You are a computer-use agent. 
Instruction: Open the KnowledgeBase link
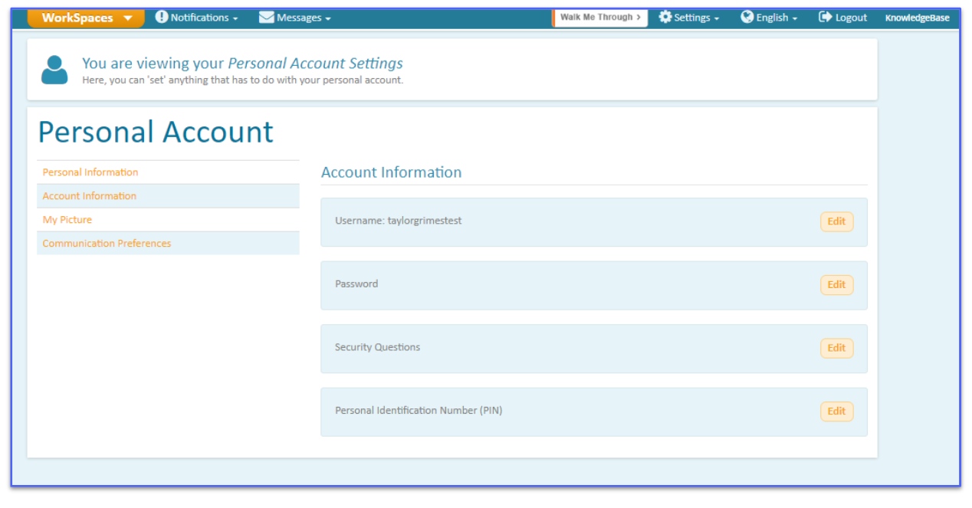click(x=917, y=18)
